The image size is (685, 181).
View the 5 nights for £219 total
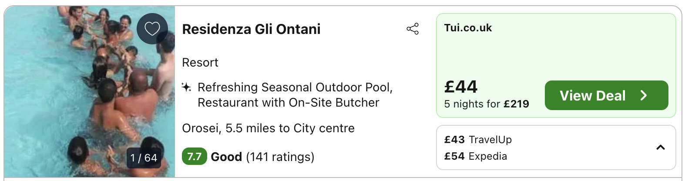[x=487, y=104]
